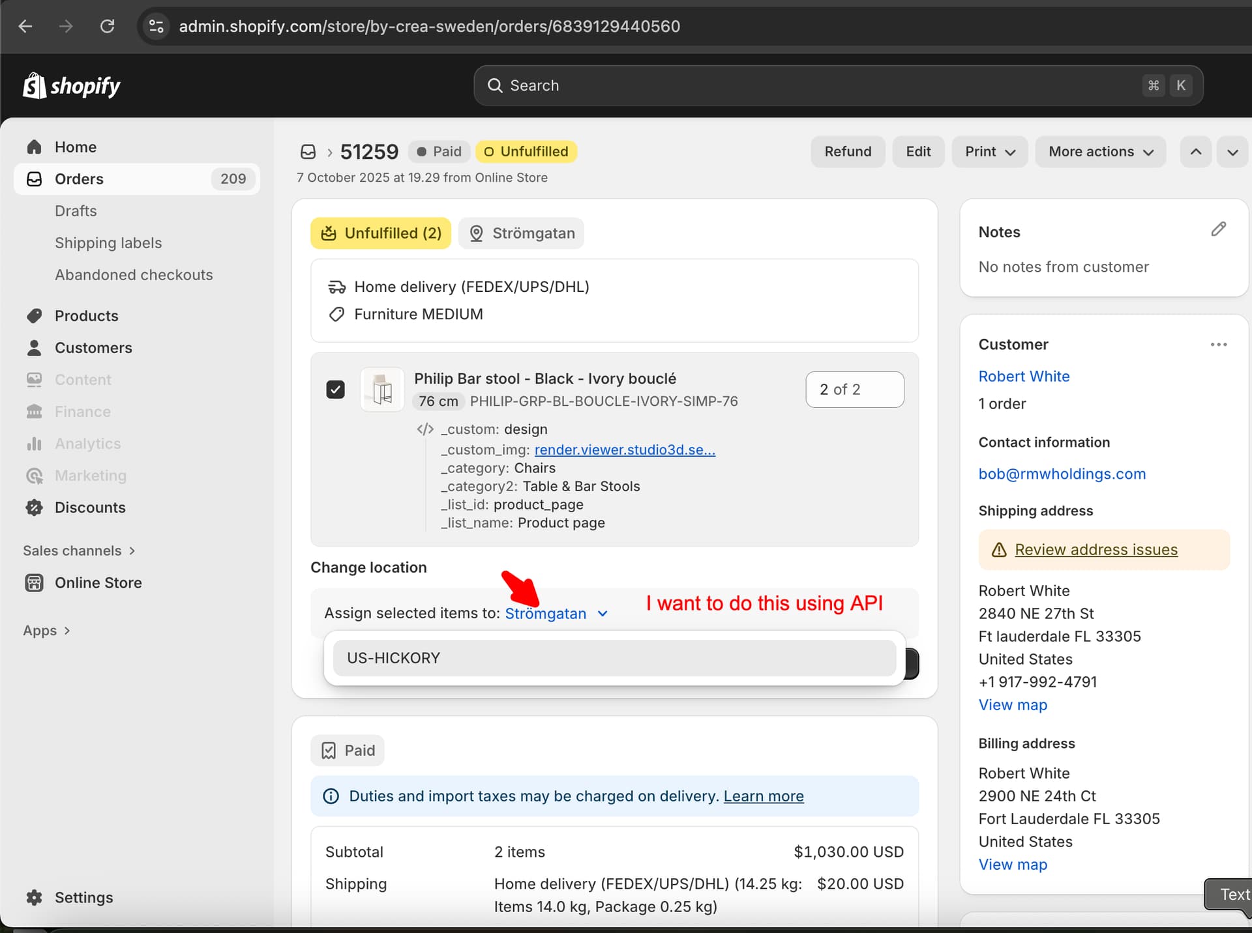Click the Notes edit pencil icon
Screen dimensions: 1252x933
pyautogui.click(x=1218, y=229)
